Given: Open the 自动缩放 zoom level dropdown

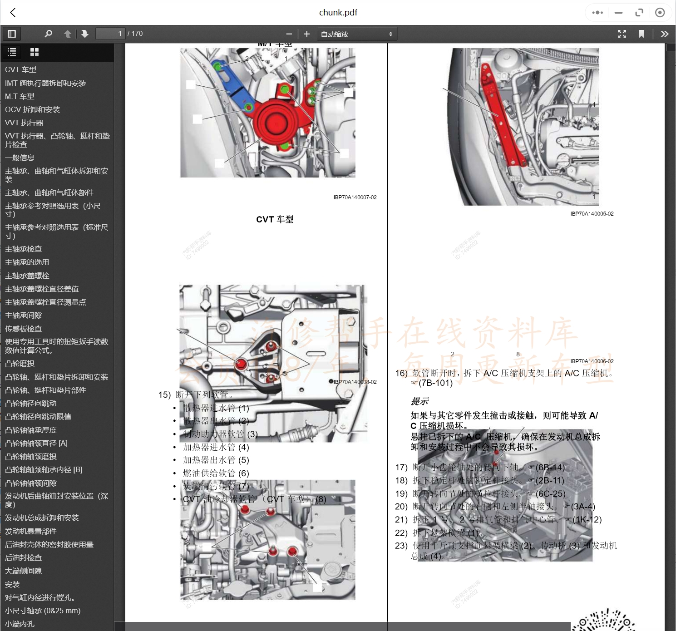Looking at the screenshot, I should 357,33.
